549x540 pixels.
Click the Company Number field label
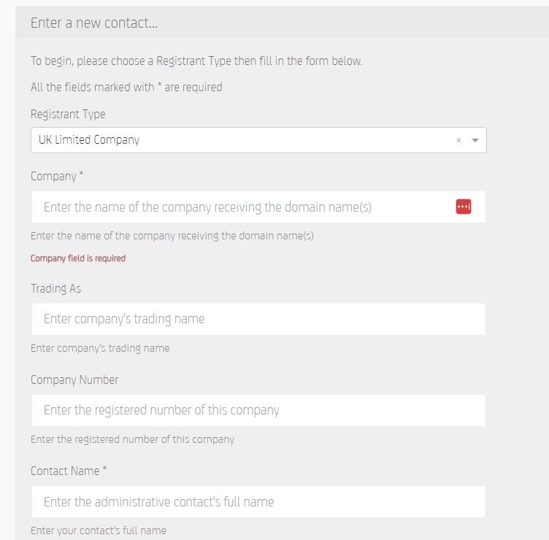tap(74, 379)
